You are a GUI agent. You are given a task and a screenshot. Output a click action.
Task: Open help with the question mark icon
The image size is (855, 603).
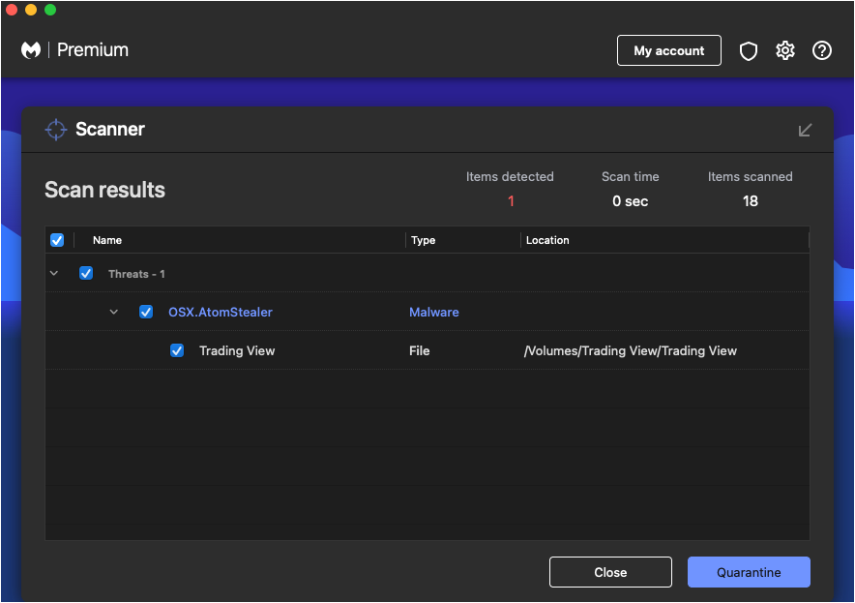click(821, 50)
